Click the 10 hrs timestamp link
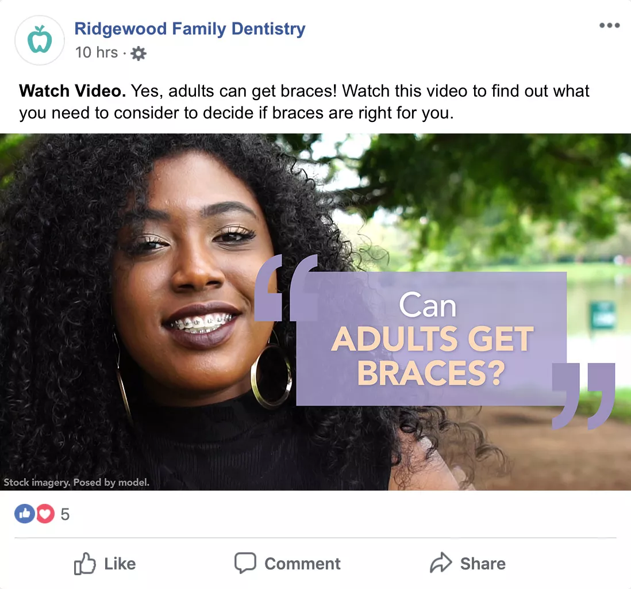Screen dimensions: 631x589 pos(97,52)
